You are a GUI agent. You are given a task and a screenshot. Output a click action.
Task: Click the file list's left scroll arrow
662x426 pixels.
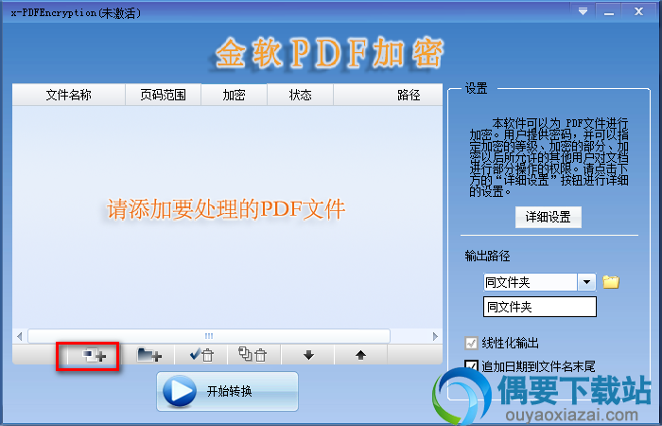(20, 336)
